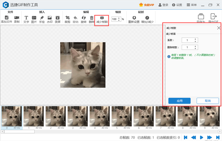
Task: Click the frame strip right scroll arrow
Action: [x=219, y=131]
